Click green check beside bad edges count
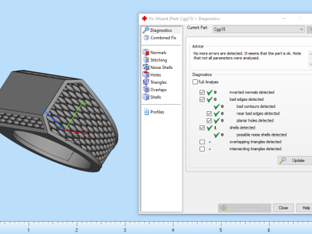 pyautogui.click(x=209, y=99)
